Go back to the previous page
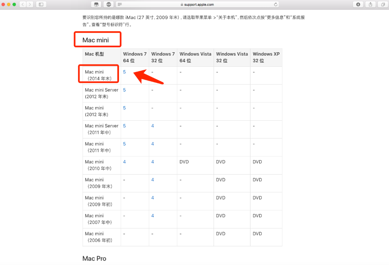This screenshot has width=389, height=265. [x=24, y=4]
